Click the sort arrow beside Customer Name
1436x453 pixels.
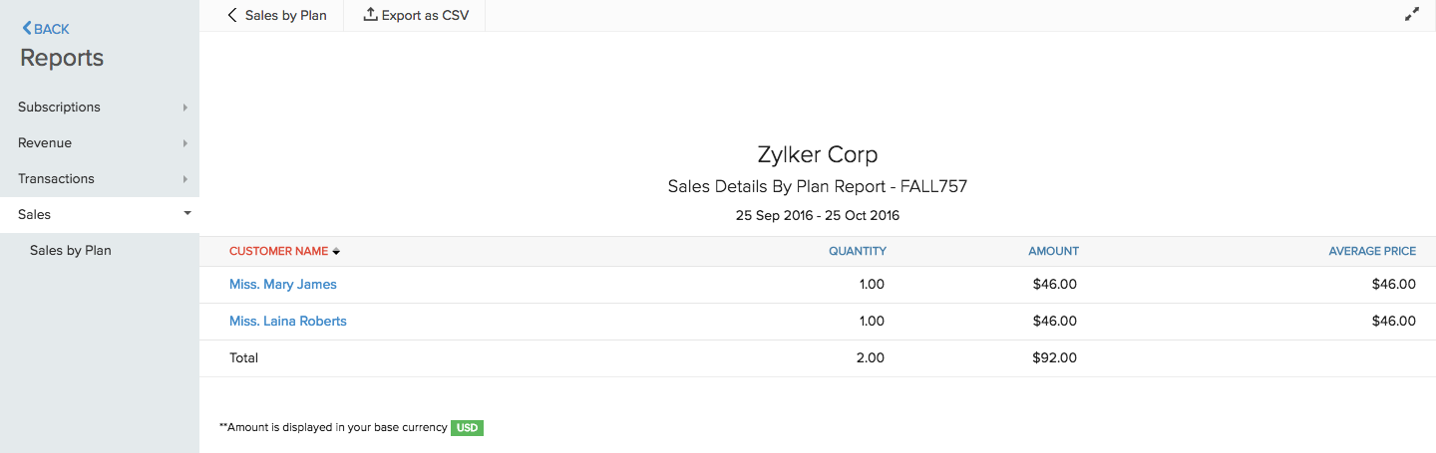click(336, 252)
